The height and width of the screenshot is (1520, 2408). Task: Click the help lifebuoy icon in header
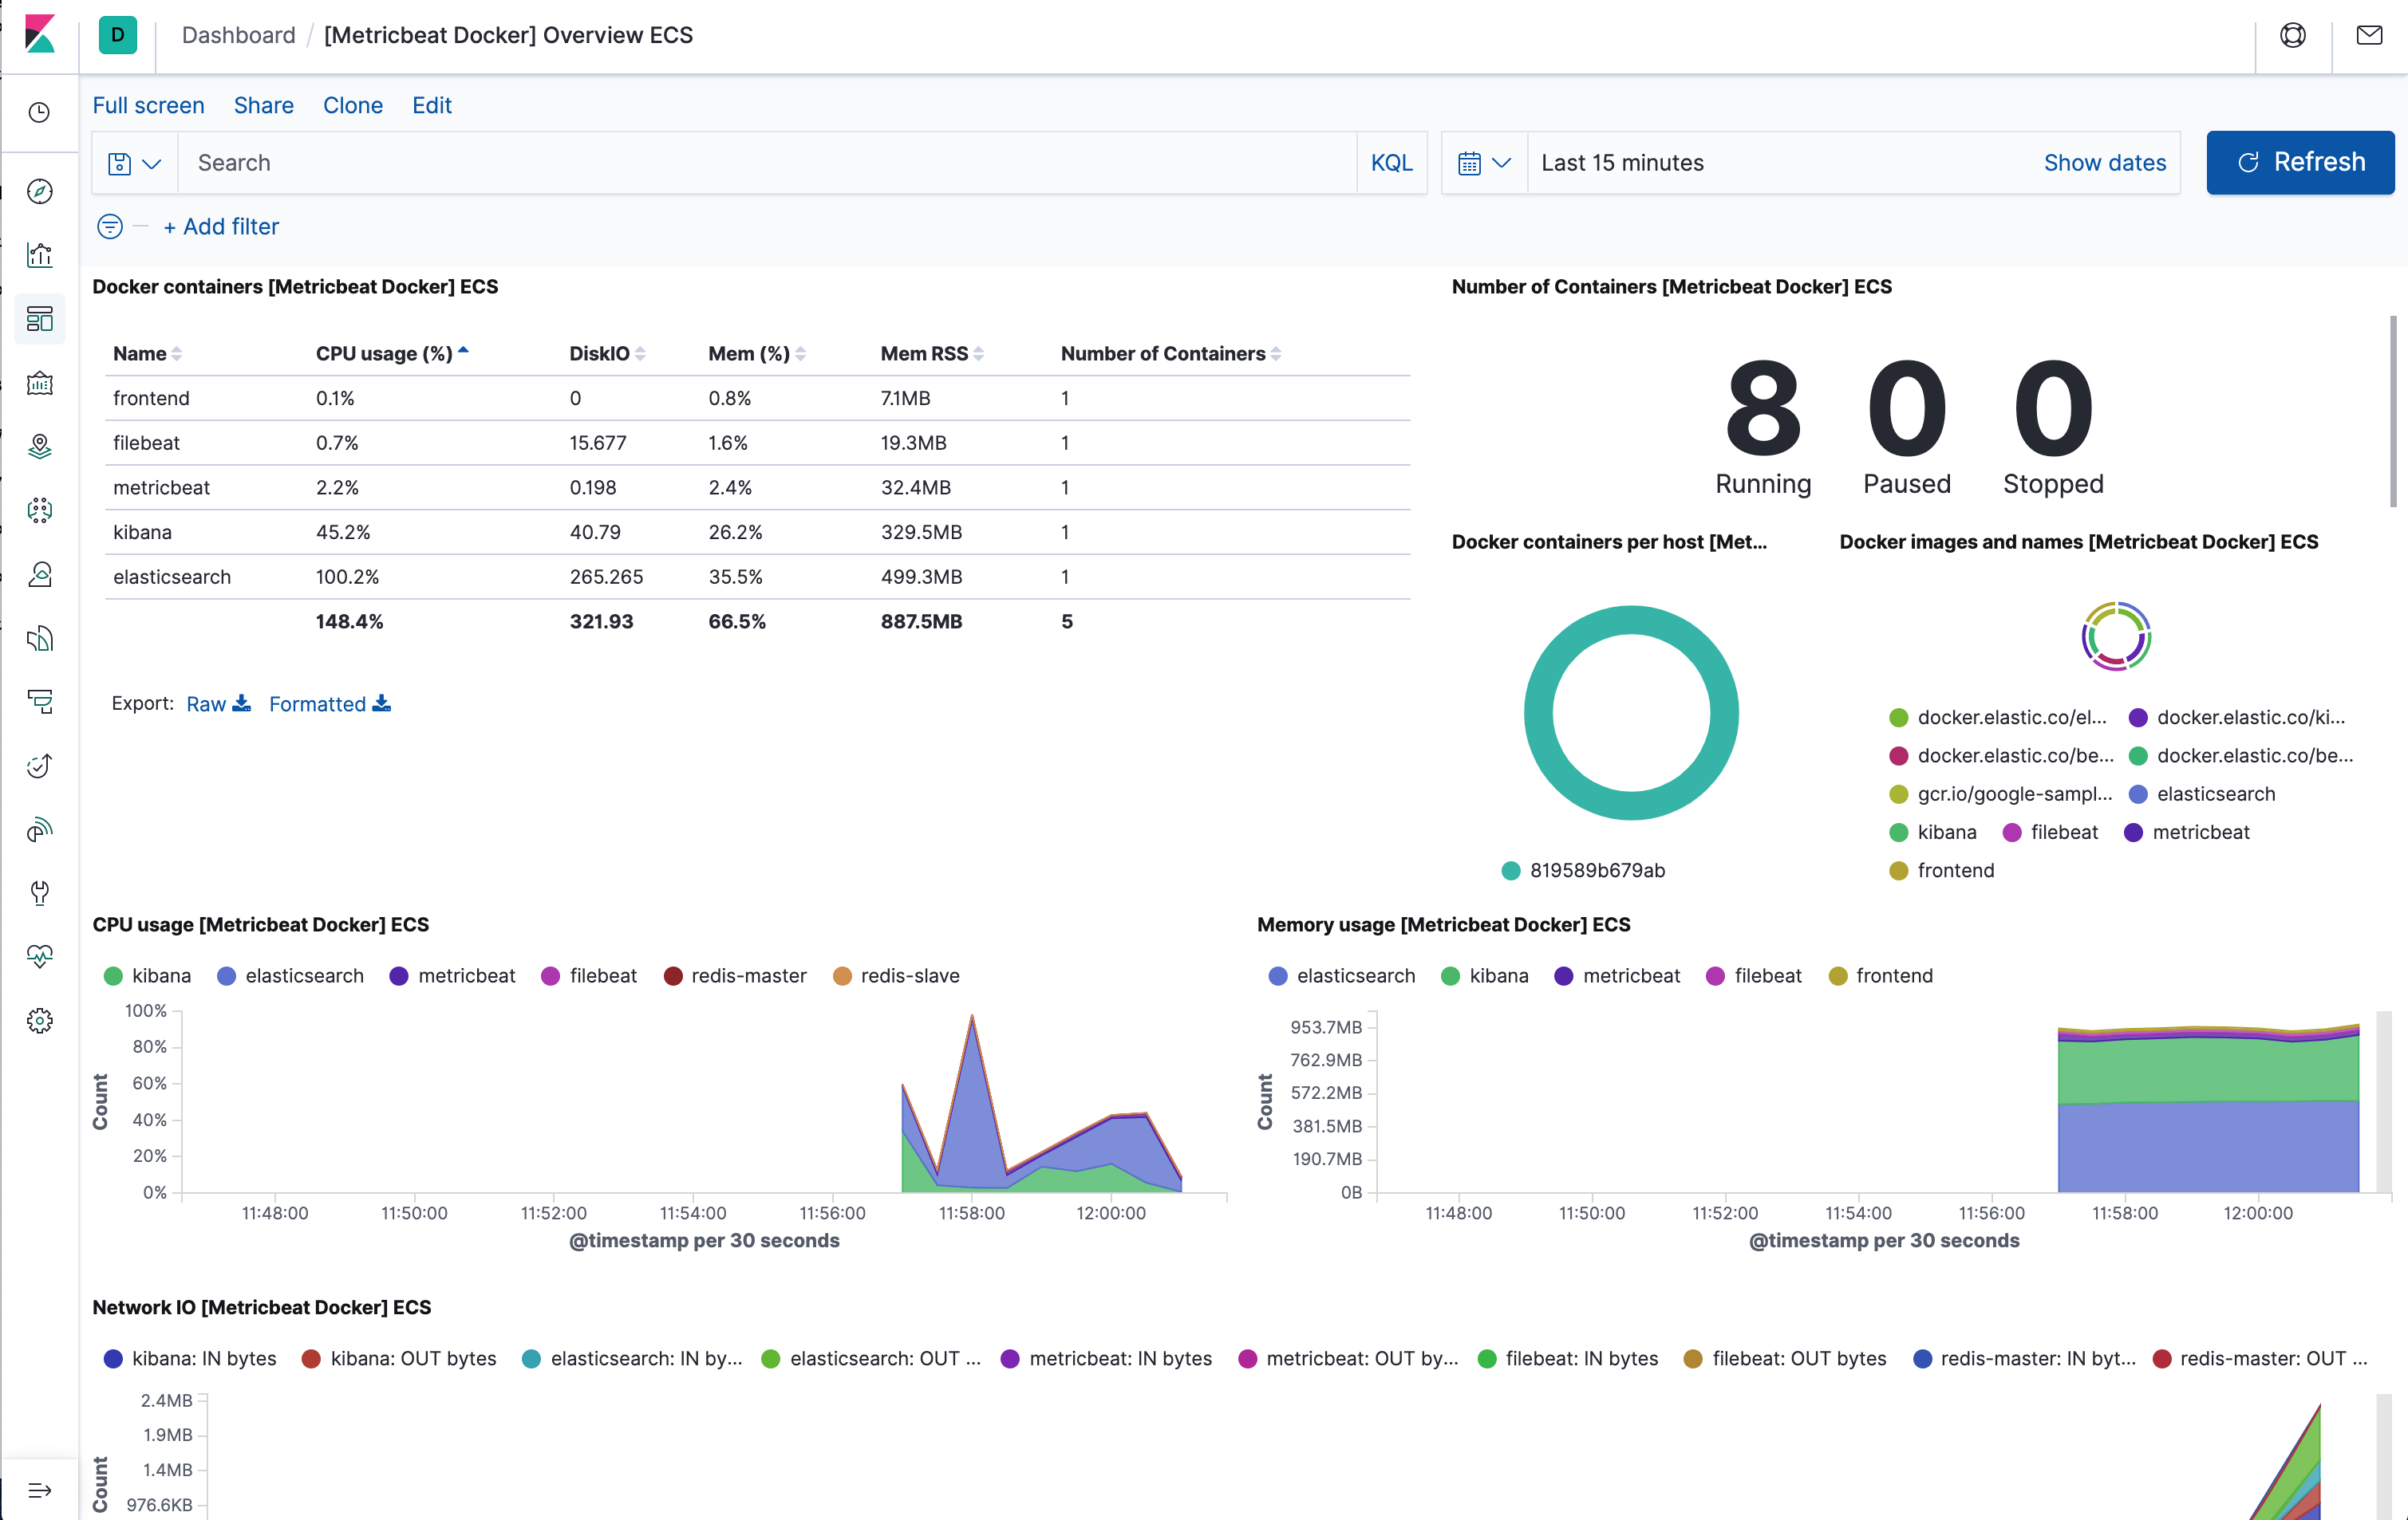2292,36
